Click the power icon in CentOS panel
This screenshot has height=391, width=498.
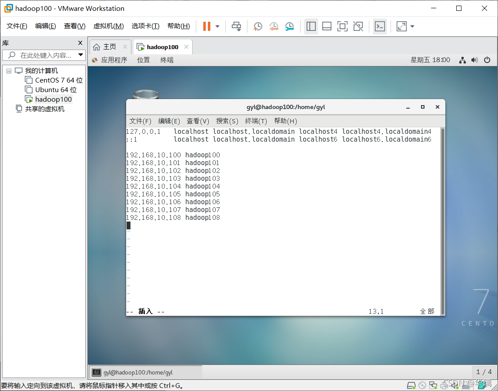coord(487,60)
